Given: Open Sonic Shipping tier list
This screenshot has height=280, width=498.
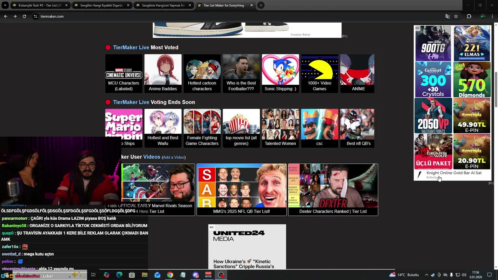Looking at the screenshot, I should tap(280, 73).
